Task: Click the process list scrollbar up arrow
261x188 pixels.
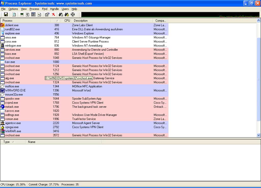Action: 258,20
